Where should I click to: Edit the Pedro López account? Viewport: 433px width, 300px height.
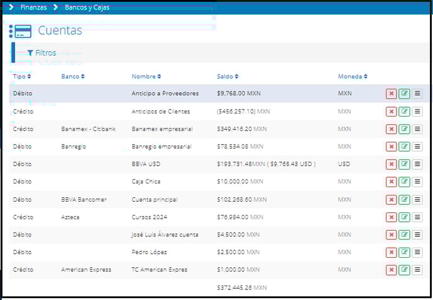pyautogui.click(x=404, y=253)
